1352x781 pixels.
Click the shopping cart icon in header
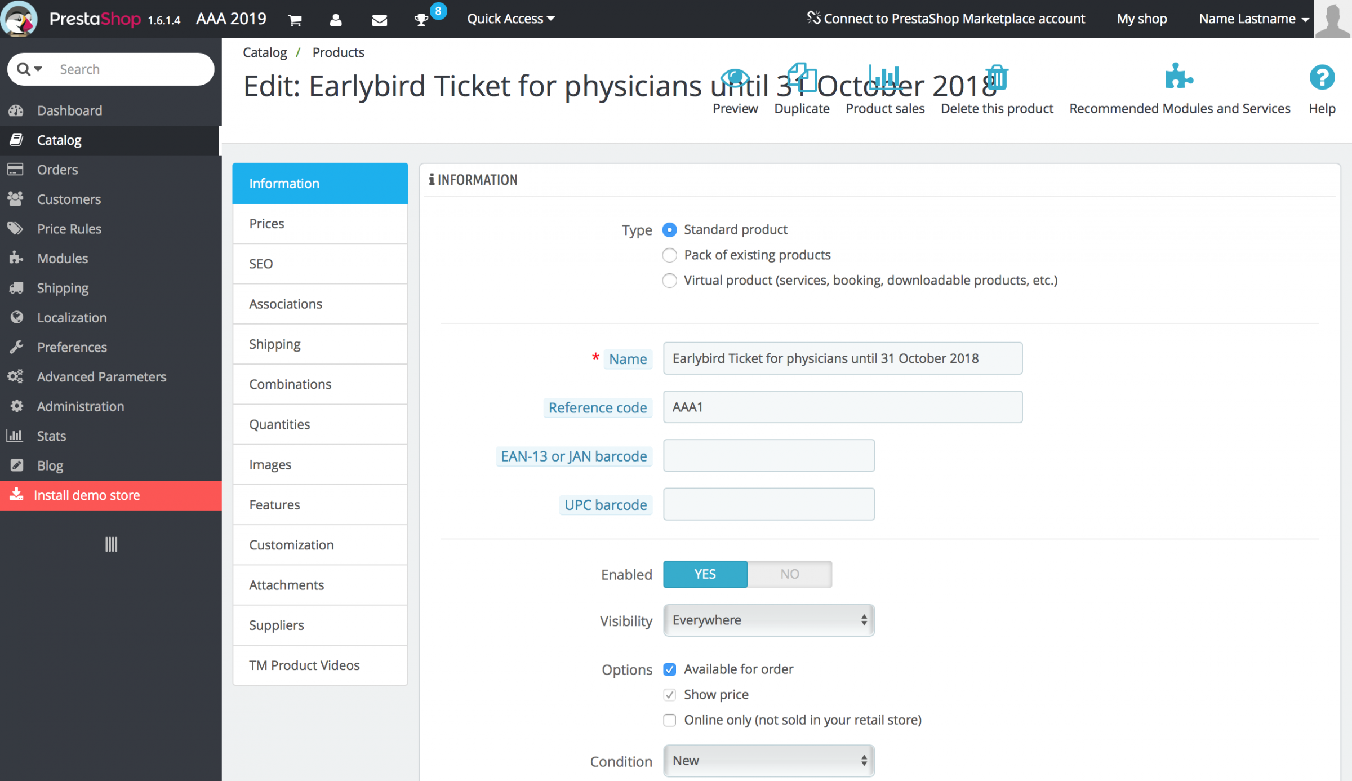[x=295, y=20]
